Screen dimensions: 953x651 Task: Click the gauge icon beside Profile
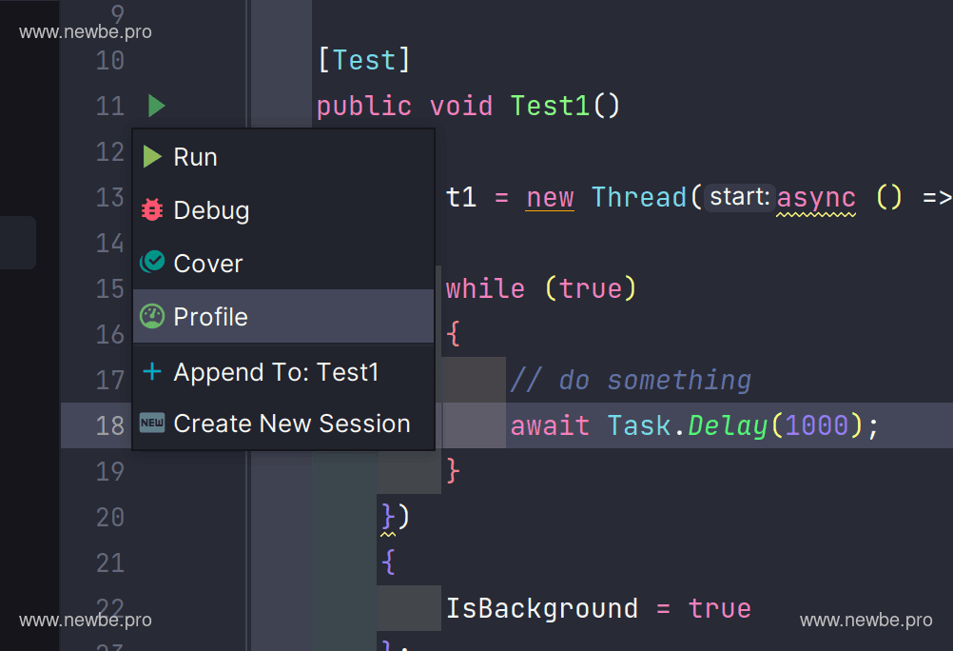(x=152, y=316)
